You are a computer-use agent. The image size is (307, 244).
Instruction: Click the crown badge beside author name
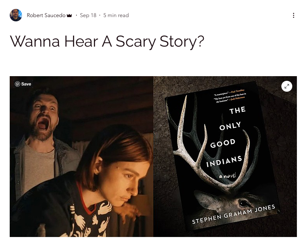69,15
